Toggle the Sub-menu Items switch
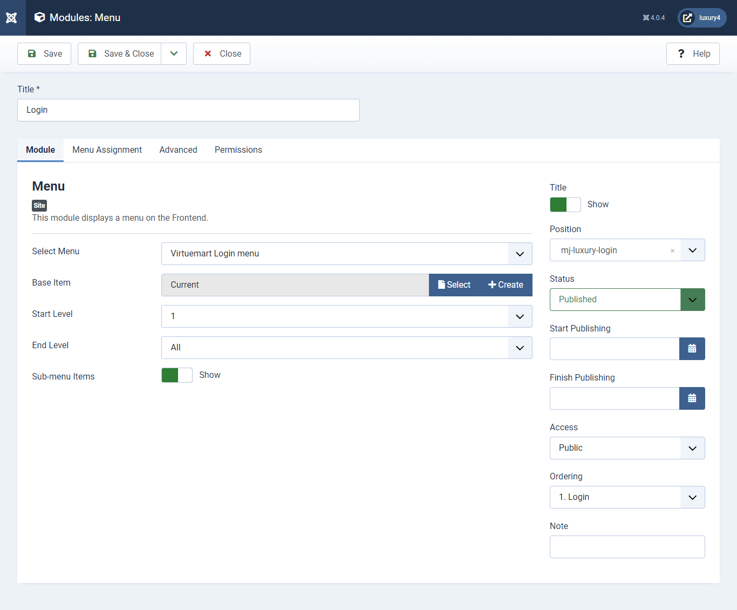Image resolution: width=737 pixels, height=610 pixels. (176, 375)
